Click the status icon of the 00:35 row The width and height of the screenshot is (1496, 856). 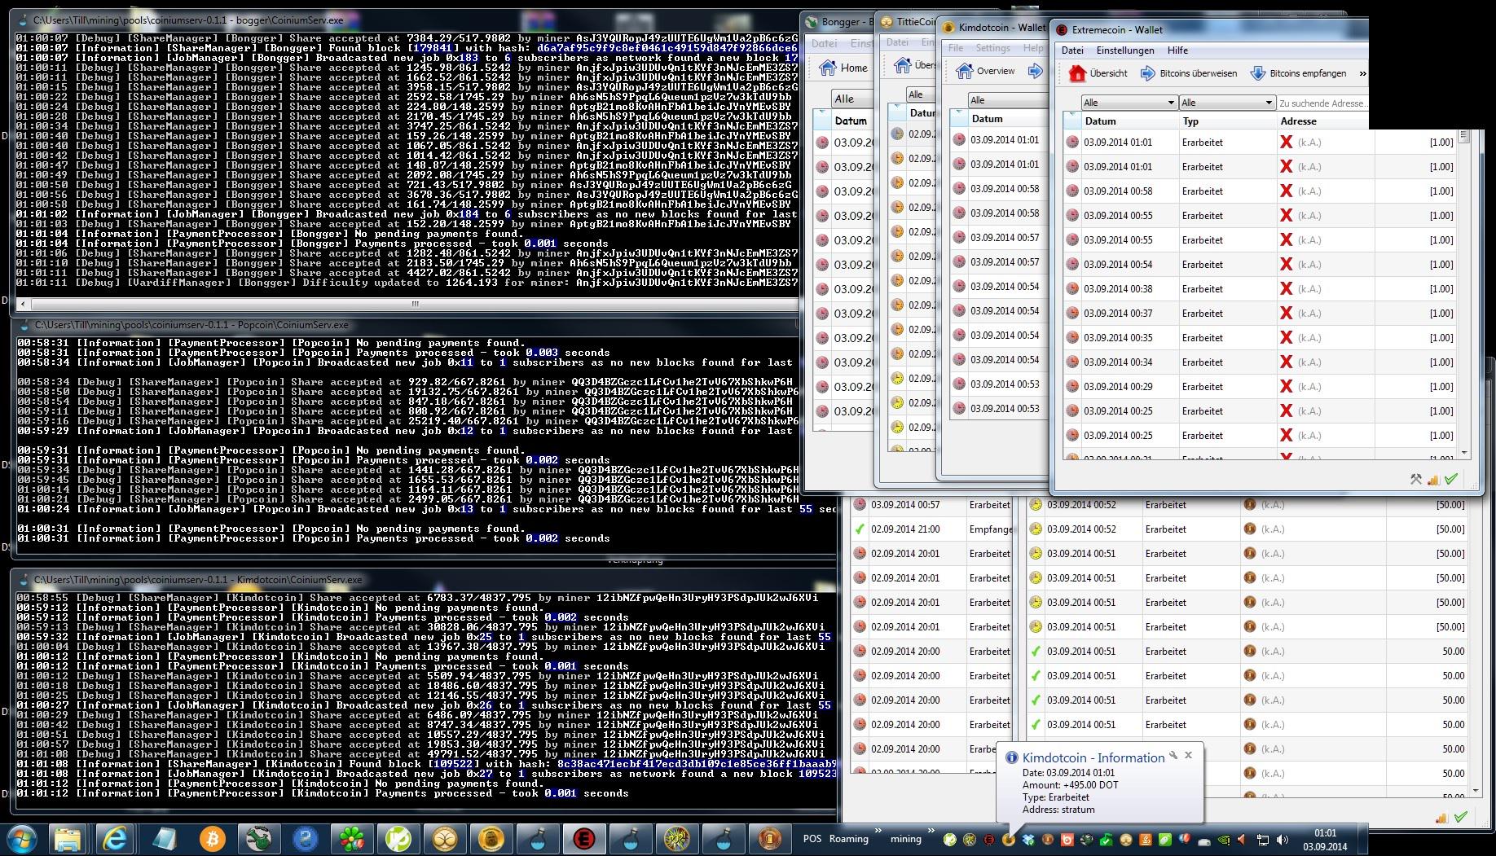(x=1072, y=337)
